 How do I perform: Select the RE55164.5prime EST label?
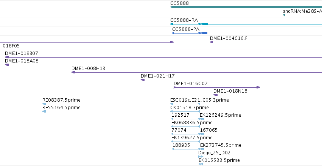pos(61,108)
